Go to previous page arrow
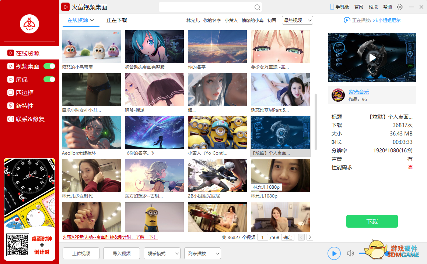 [x=301, y=237]
